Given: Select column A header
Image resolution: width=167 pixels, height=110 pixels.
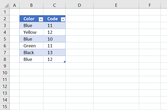Looking at the screenshot, I should tap(15, 5).
